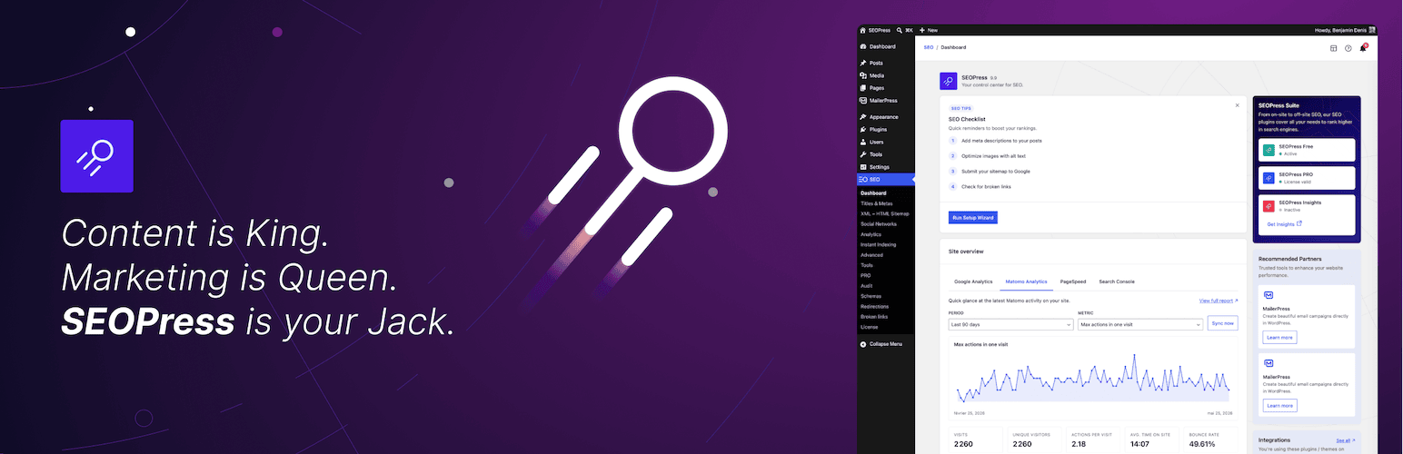The height and width of the screenshot is (454, 1403).
Task: Click the Plugins plug icon
Action: click(863, 130)
